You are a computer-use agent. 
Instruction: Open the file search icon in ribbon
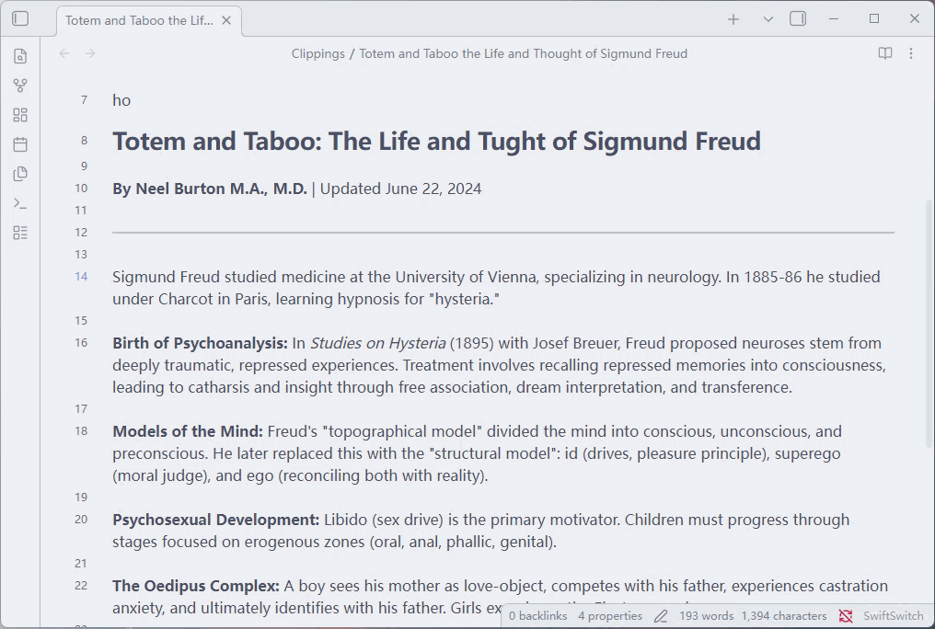click(x=20, y=56)
